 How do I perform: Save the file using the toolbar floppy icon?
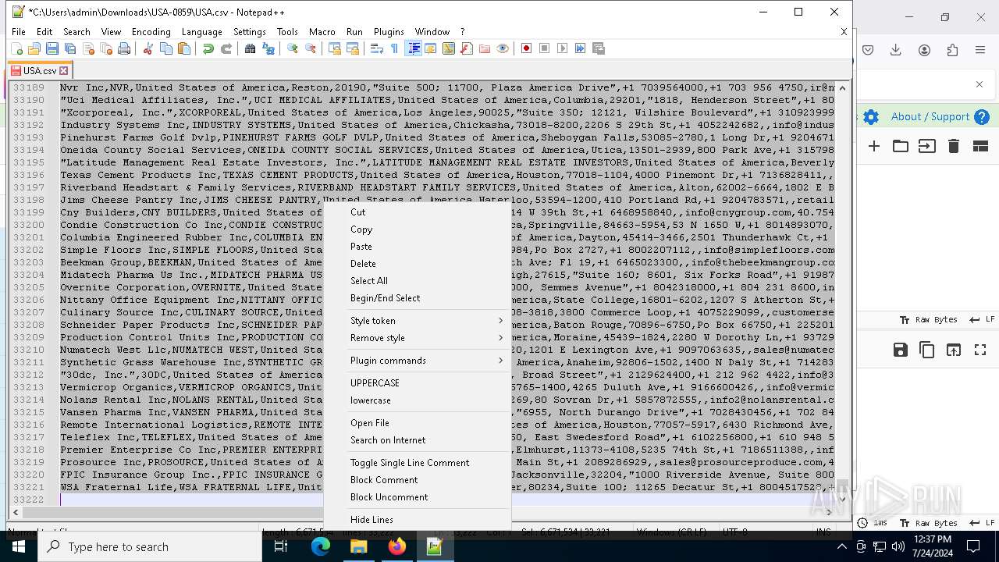point(52,48)
